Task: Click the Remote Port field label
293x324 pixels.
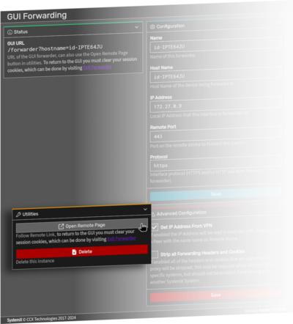Action: coord(163,127)
